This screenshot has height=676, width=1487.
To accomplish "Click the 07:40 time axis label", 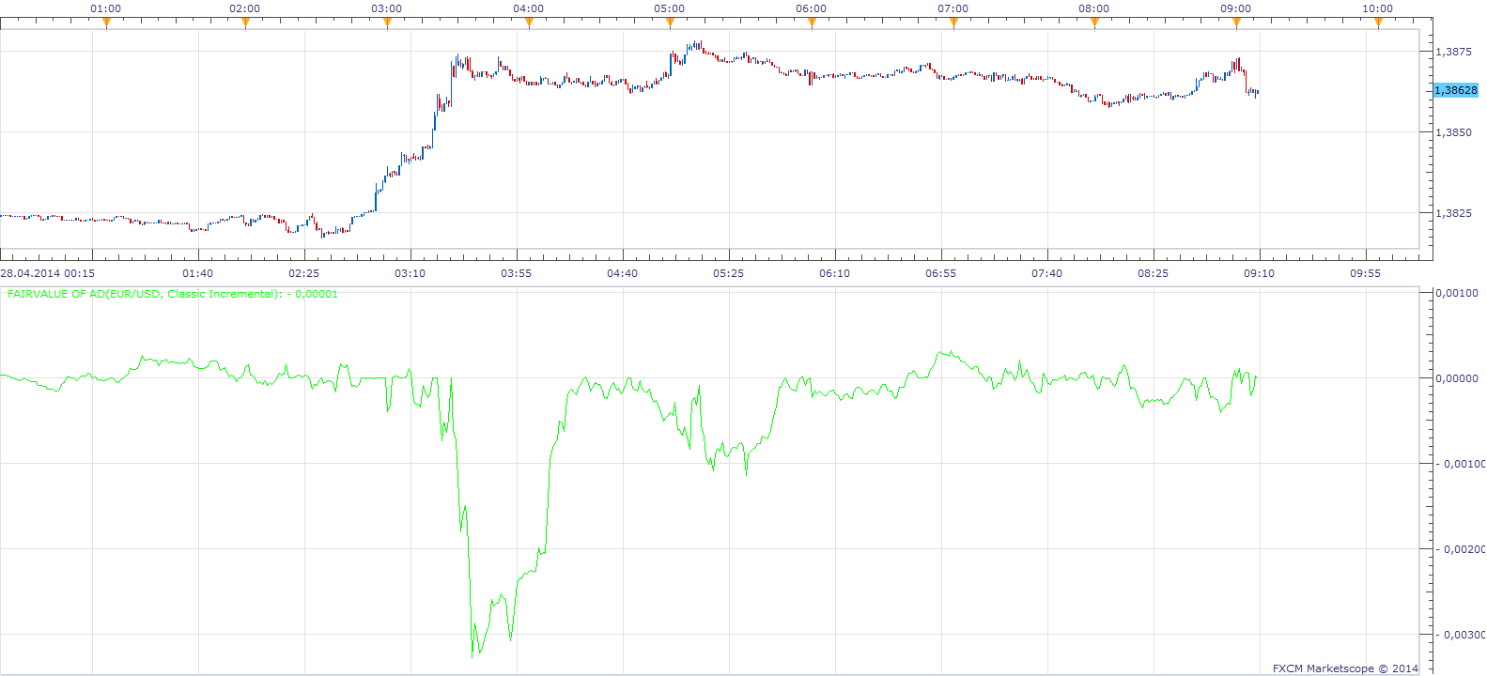I will [1046, 273].
